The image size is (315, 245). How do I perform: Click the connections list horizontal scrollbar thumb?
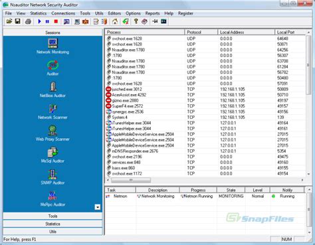coord(131,180)
